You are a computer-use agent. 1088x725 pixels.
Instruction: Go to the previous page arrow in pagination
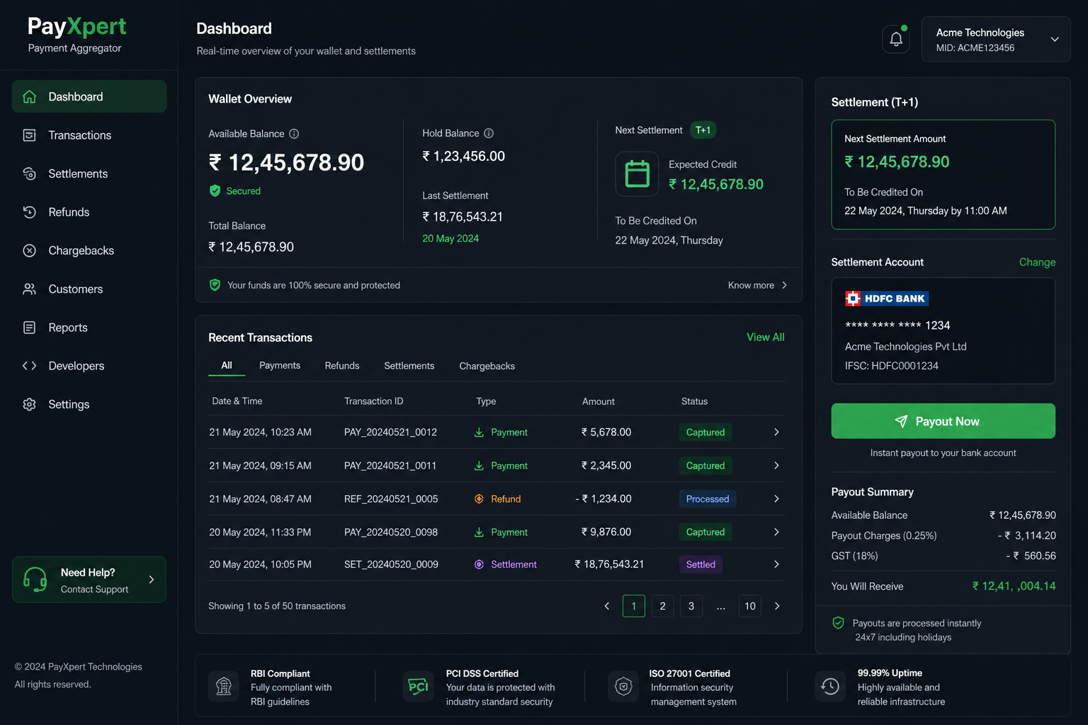(607, 606)
